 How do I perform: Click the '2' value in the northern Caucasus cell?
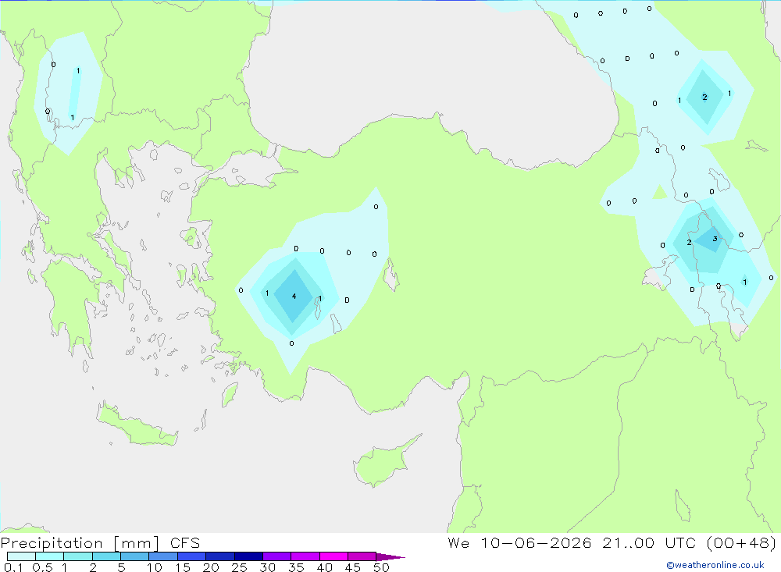tap(704, 97)
